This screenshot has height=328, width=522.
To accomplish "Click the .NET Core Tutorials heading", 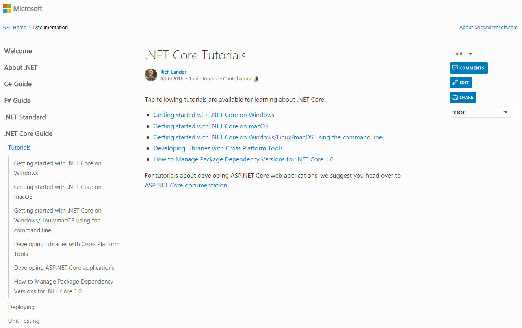I will (x=195, y=55).
